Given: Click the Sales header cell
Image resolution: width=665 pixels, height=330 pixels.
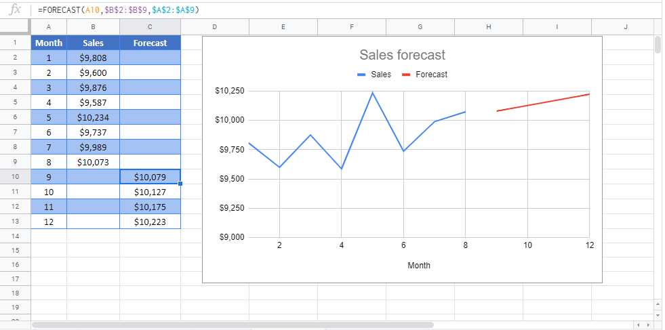Looking at the screenshot, I should click(93, 43).
